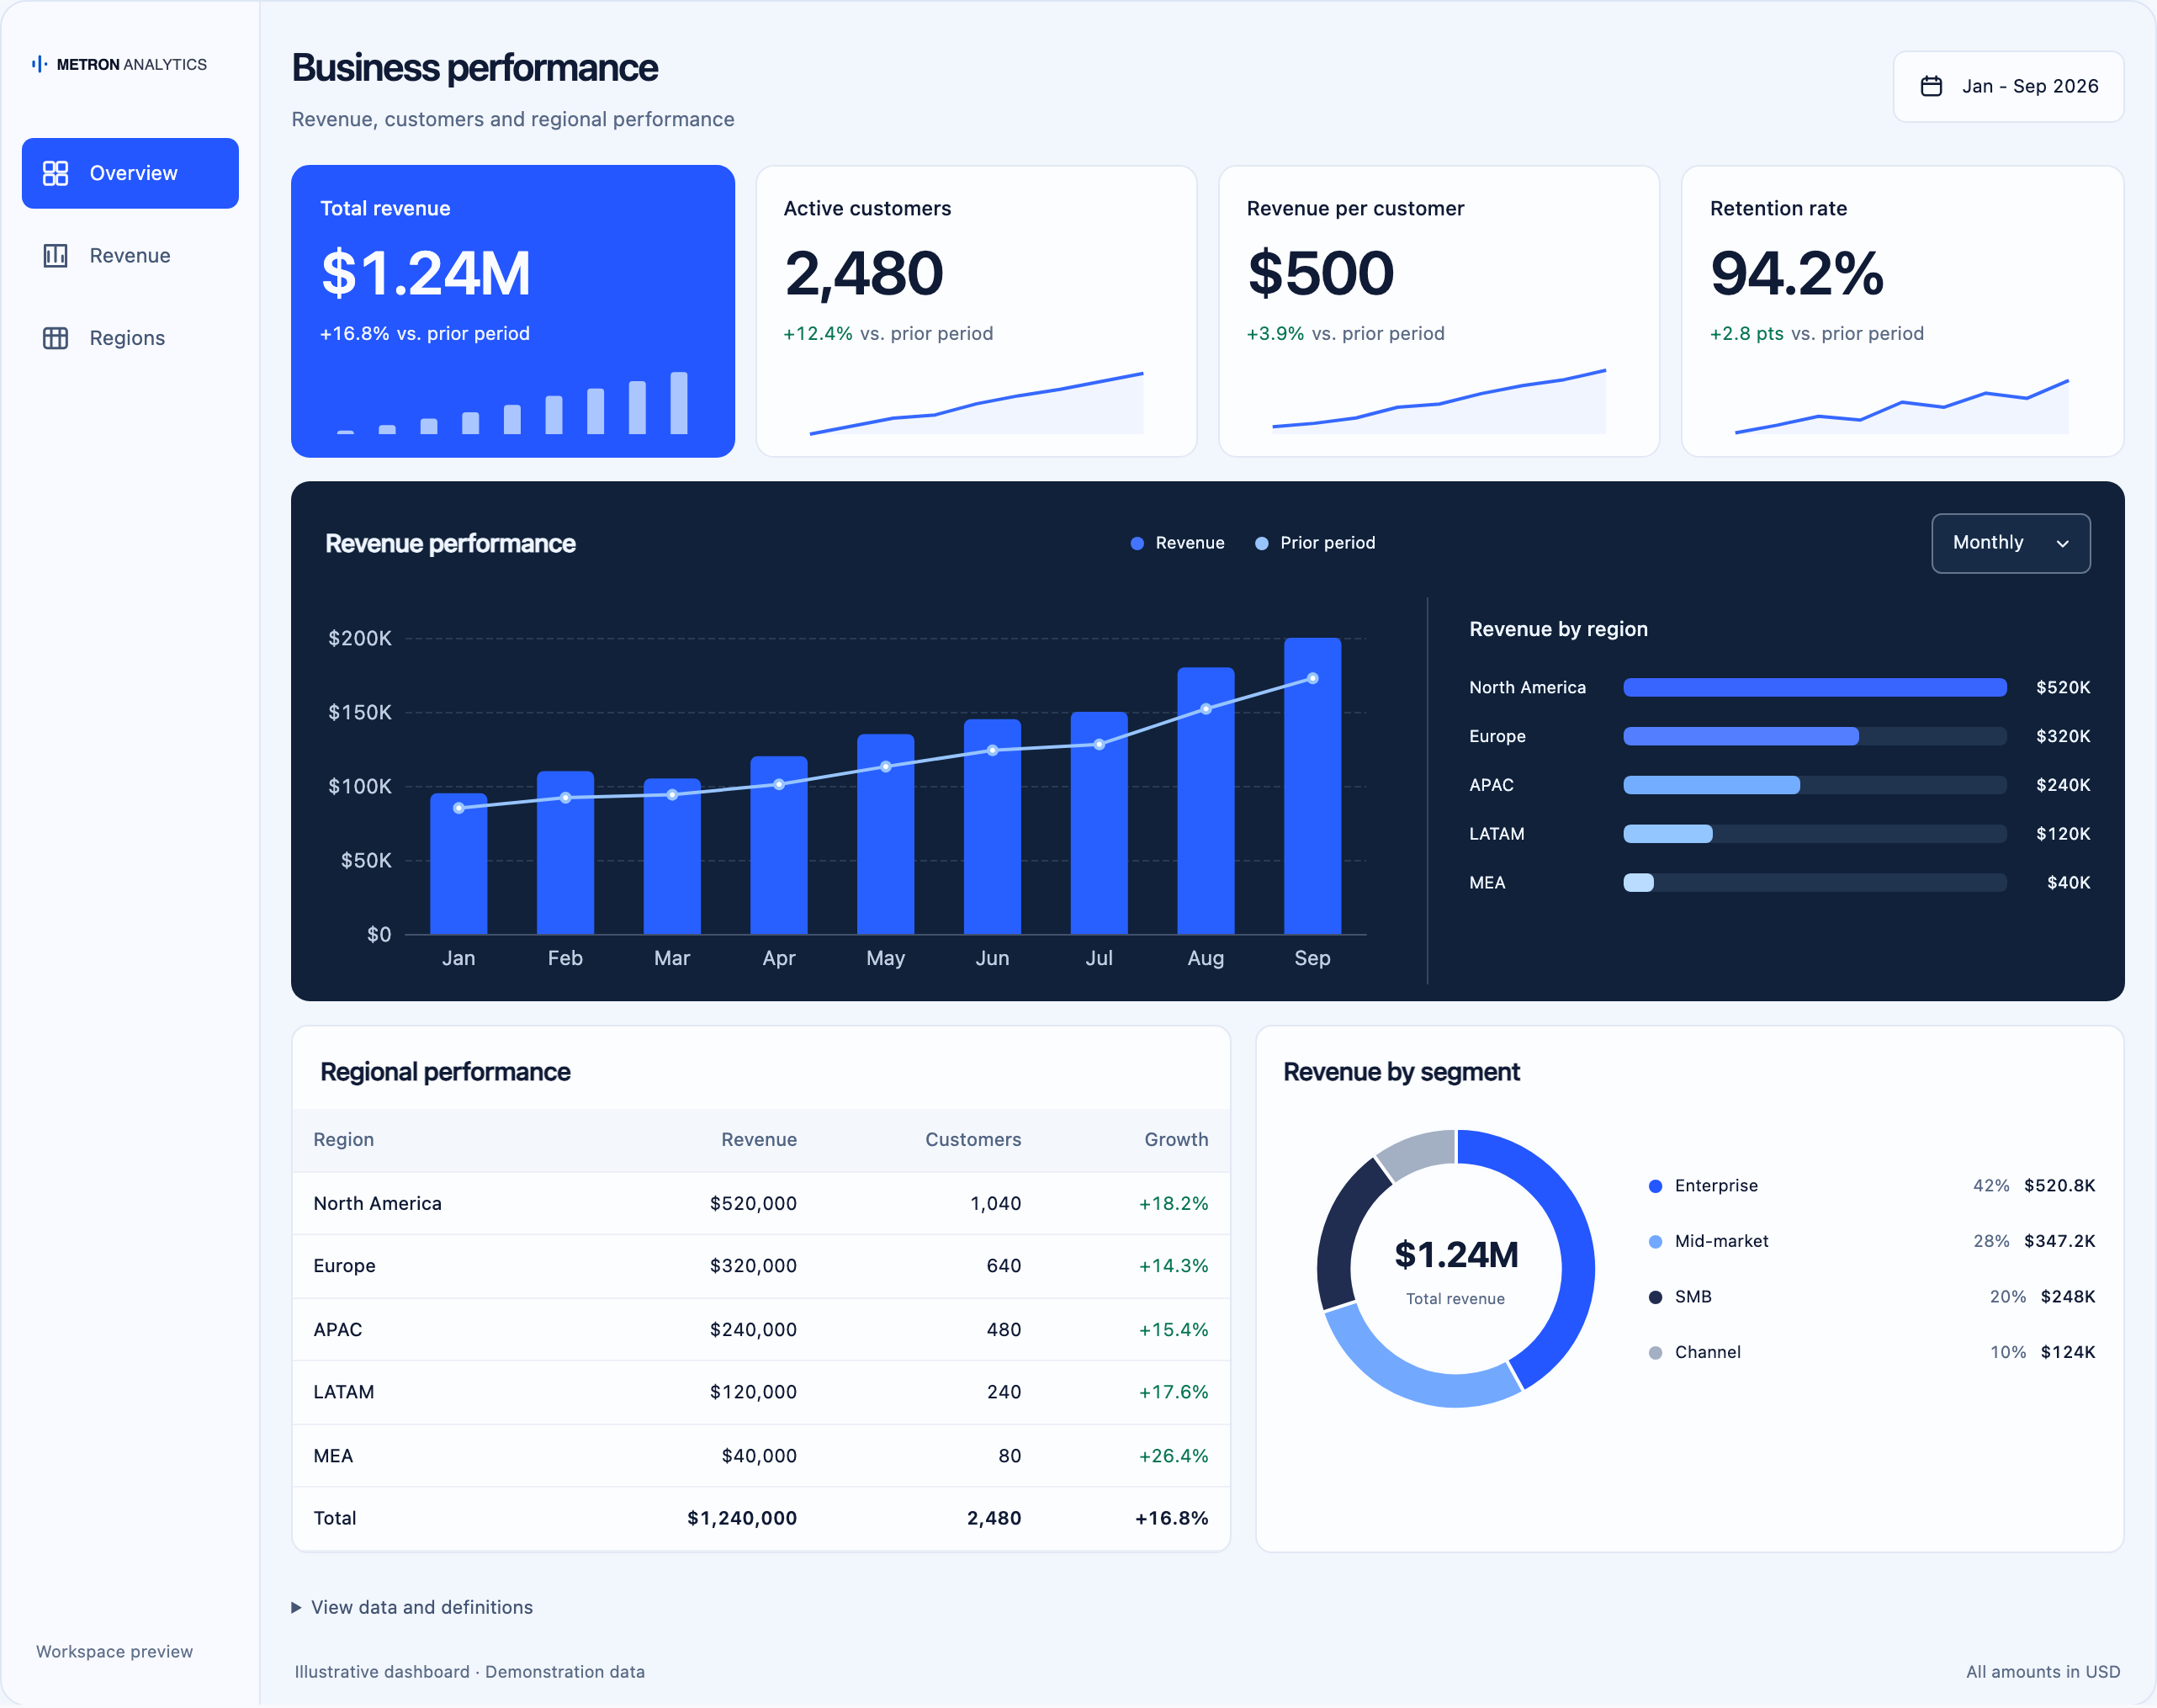Click the Jan revenue bar

click(x=458, y=864)
